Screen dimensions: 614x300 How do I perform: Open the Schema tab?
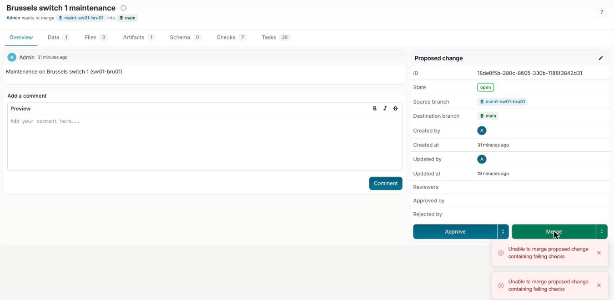[186, 37]
